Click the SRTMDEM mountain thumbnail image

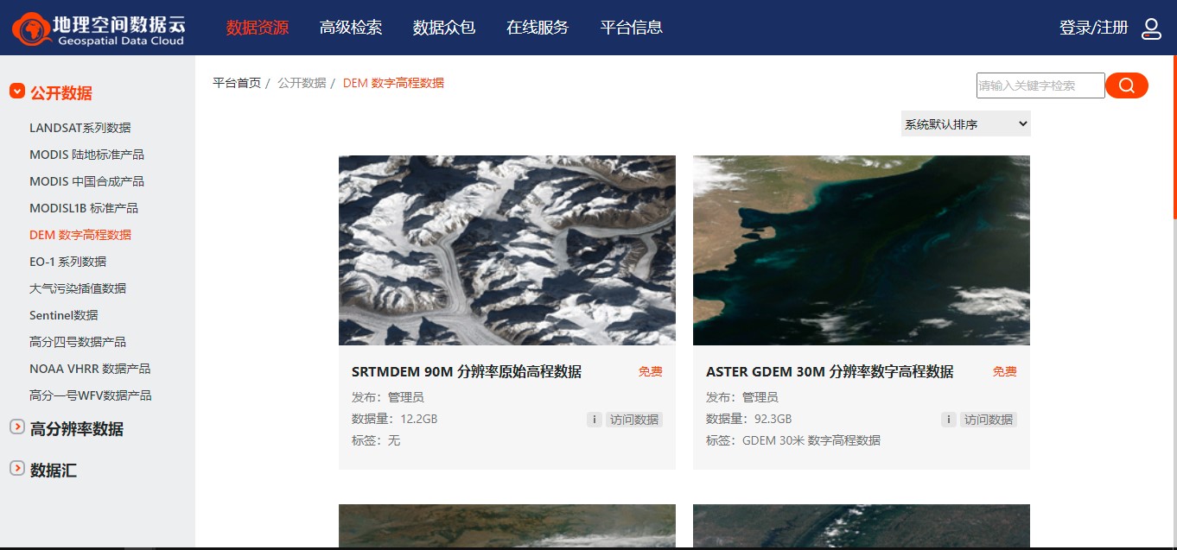[507, 250]
